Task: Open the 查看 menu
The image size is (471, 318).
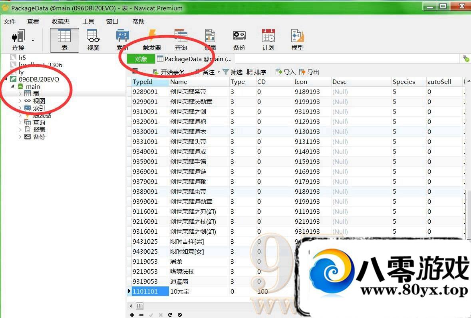Action: pyautogui.click(x=33, y=21)
